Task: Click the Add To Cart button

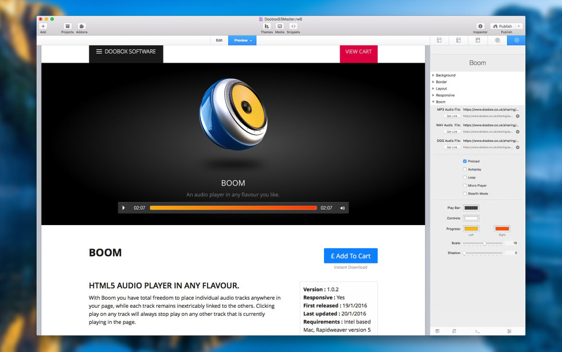Action: 350,256
